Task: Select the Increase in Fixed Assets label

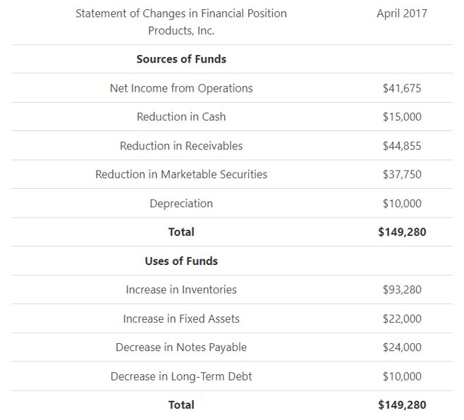Action: tap(181, 319)
